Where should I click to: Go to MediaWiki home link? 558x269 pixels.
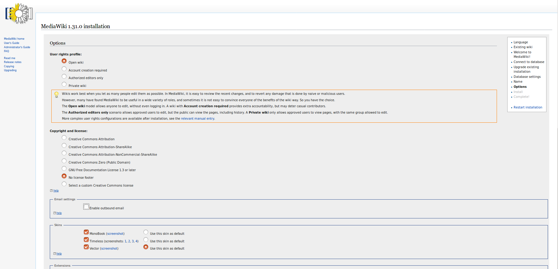(14, 39)
